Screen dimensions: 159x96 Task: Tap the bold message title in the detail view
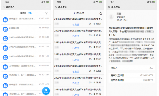click(131, 31)
